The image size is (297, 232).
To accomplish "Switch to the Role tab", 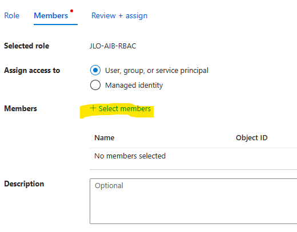I will click(11, 15).
